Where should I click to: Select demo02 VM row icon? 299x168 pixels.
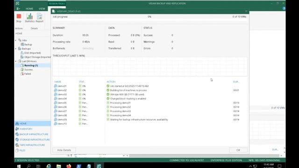(56, 90)
